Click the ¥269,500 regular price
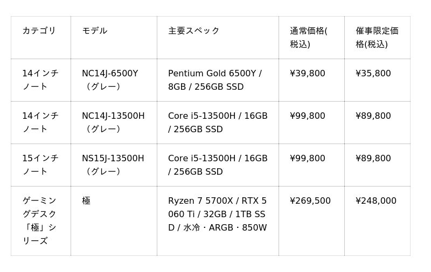Image resolution: width=431 pixels, height=272 pixels. (x=310, y=201)
